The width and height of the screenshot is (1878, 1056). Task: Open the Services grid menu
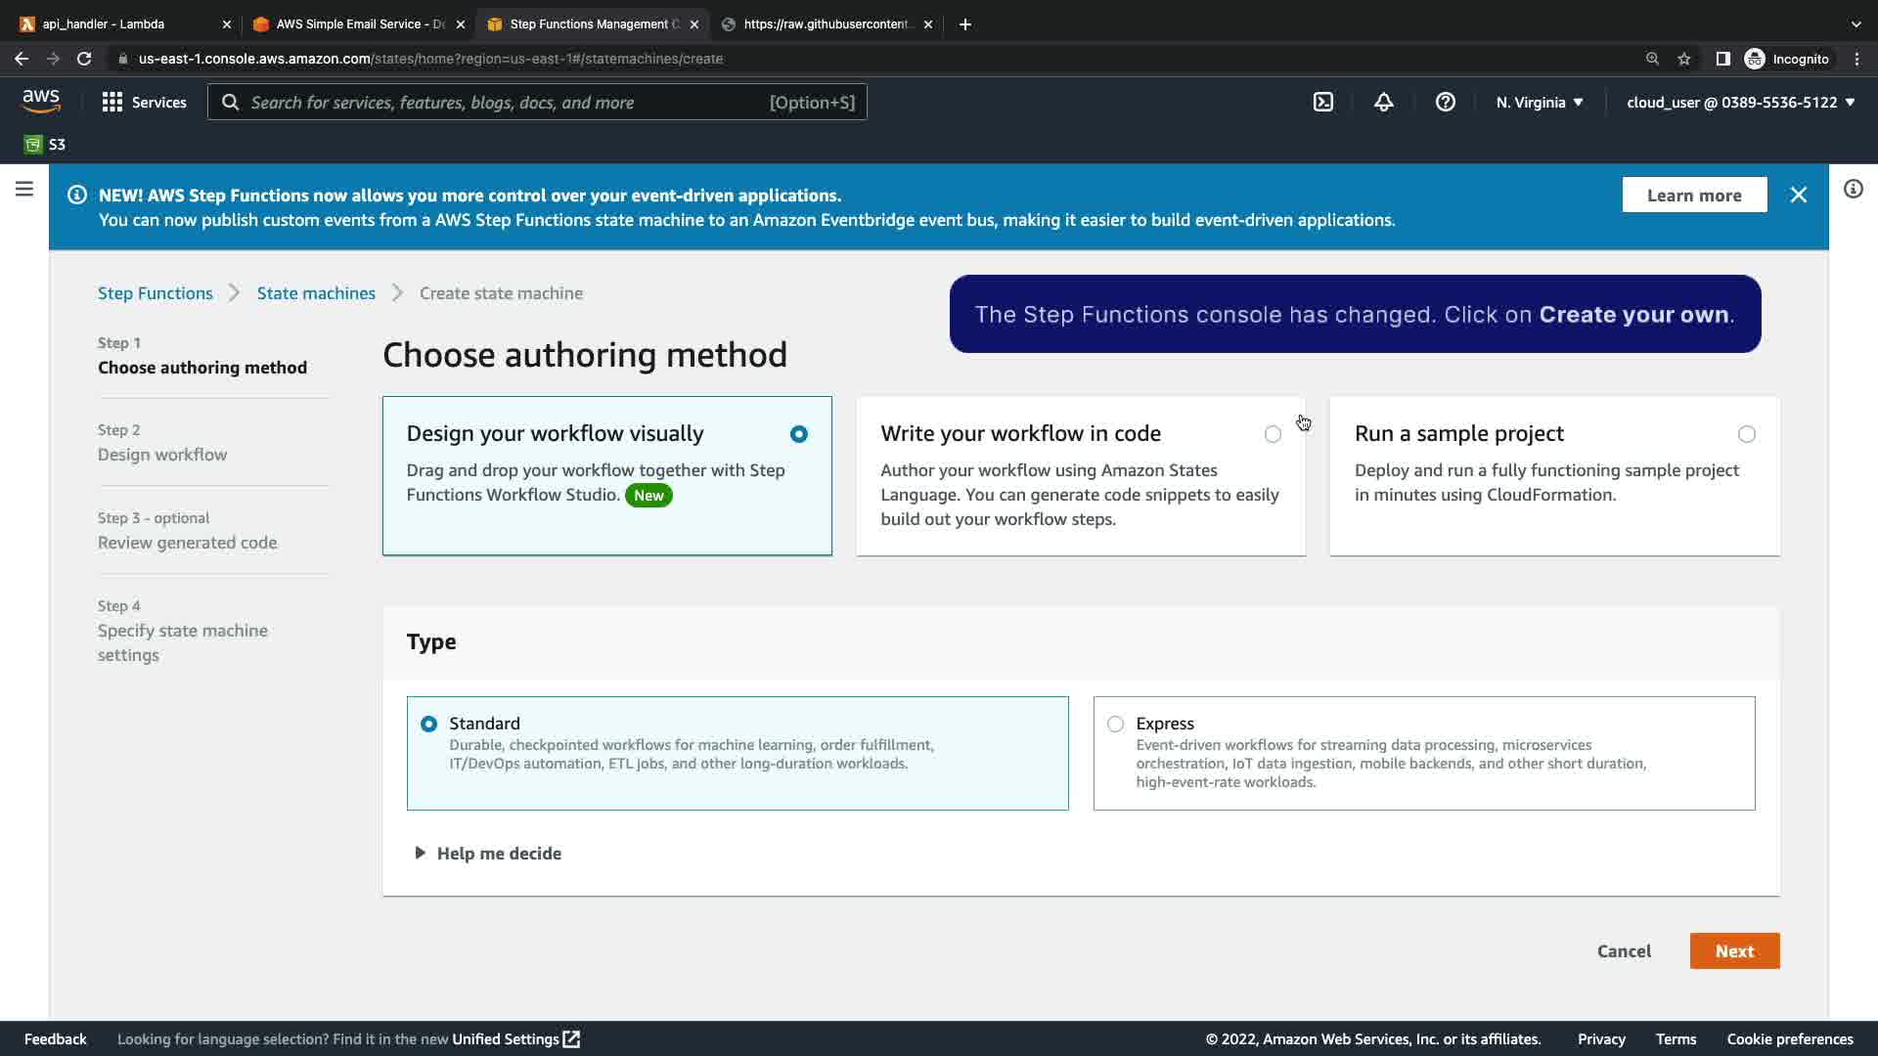(144, 102)
